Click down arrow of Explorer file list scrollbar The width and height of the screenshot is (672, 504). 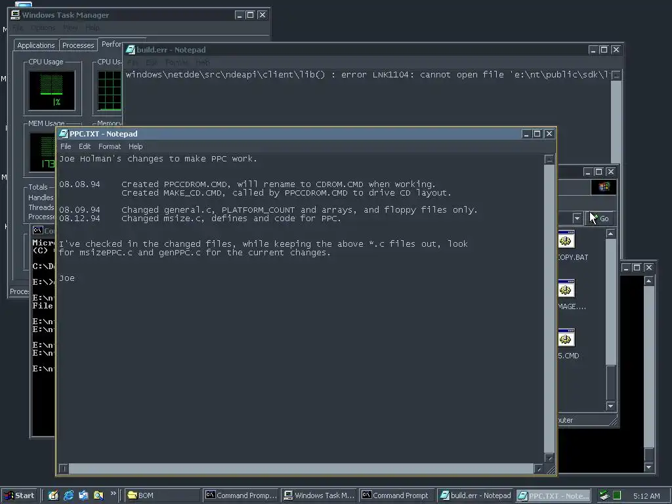pos(611,406)
